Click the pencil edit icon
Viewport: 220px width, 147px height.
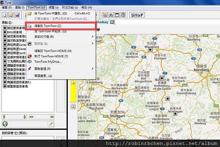(x=51, y=124)
